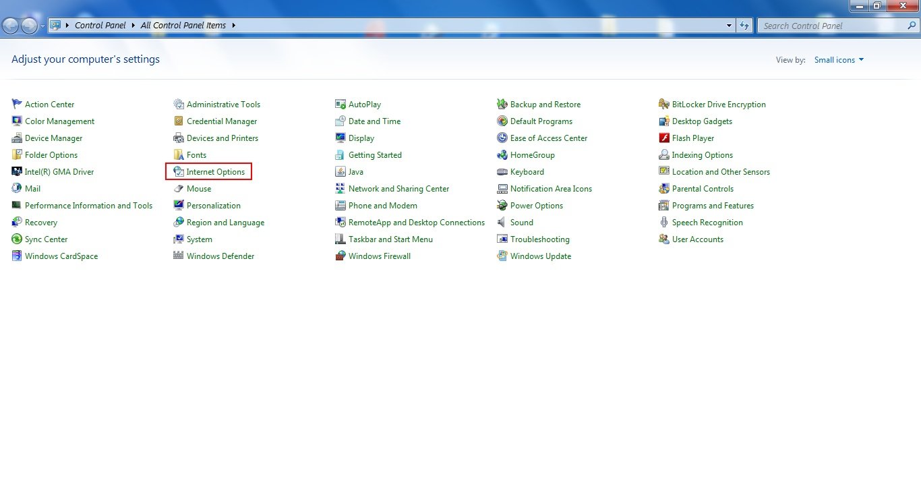The height and width of the screenshot is (491, 921).
Task: Expand the address bar history dropdown arrow
Action: [x=729, y=26]
